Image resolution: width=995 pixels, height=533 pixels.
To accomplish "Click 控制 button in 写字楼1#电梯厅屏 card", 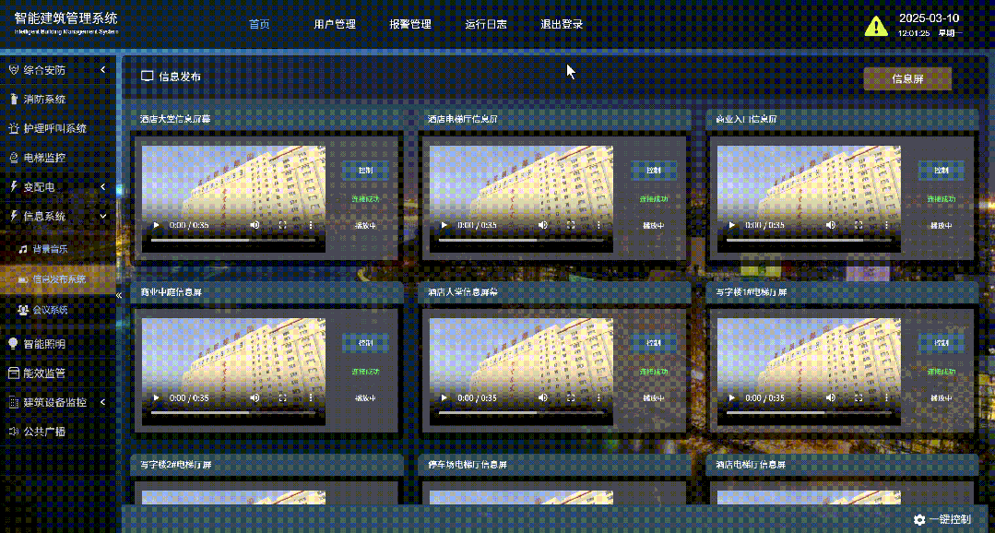I will click(942, 343).
